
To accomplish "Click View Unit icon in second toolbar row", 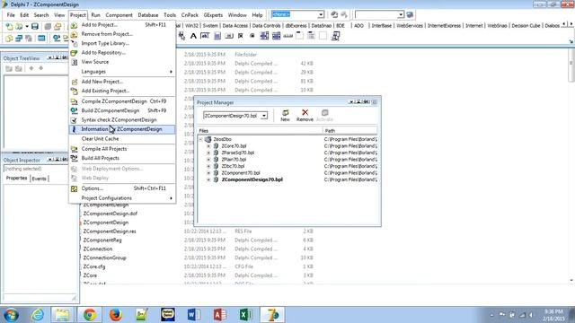I will [x=9, y=38].
